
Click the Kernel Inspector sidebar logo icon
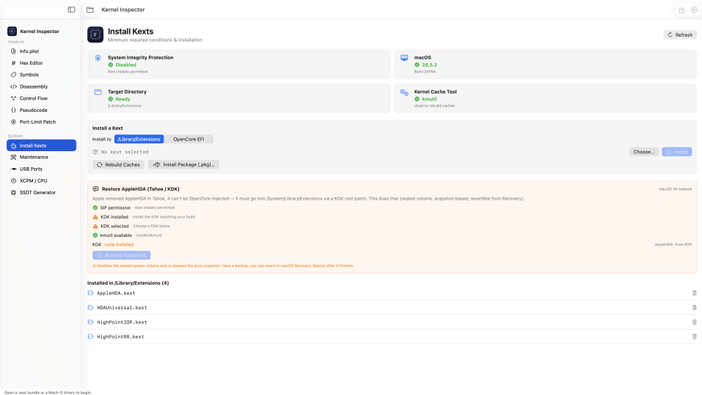(x=12, y=31)
